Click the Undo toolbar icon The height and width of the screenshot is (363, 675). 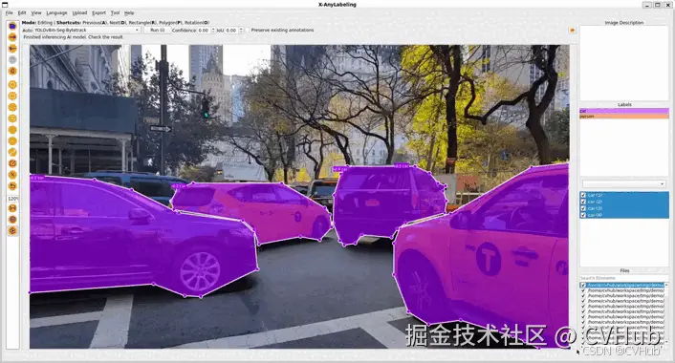click(x=12, y=186)
